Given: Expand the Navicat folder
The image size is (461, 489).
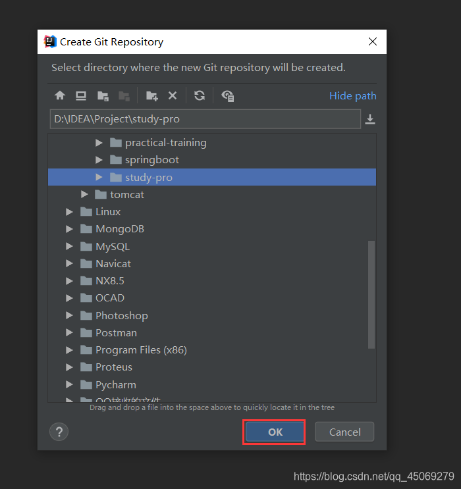Looking at the screenshot, I should tap(69, 263).
